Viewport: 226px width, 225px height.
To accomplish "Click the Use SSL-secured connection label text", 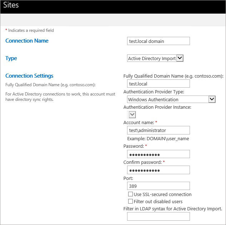I will [x=162, y=194].
